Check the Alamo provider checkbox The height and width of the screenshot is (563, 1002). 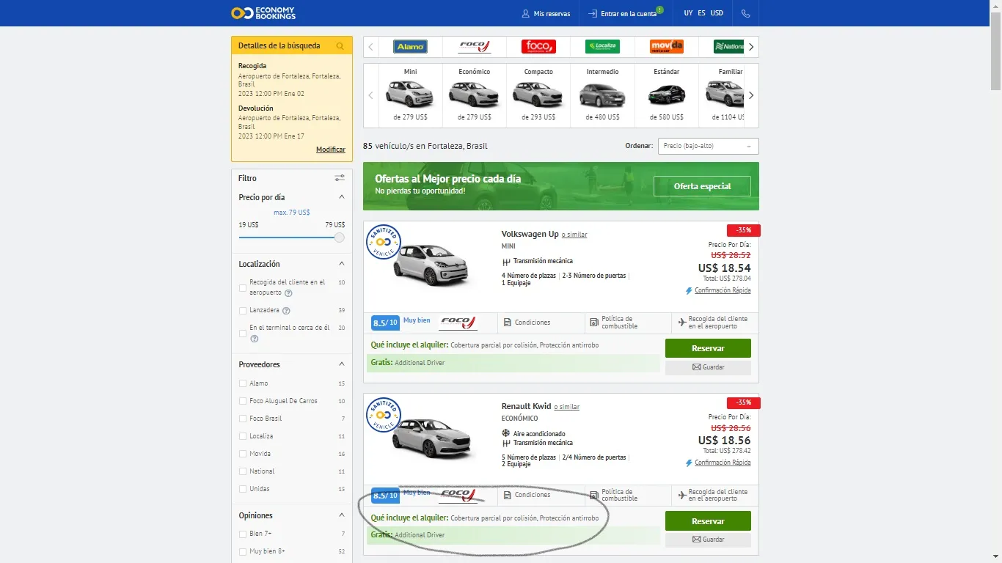tap(243, 383)
